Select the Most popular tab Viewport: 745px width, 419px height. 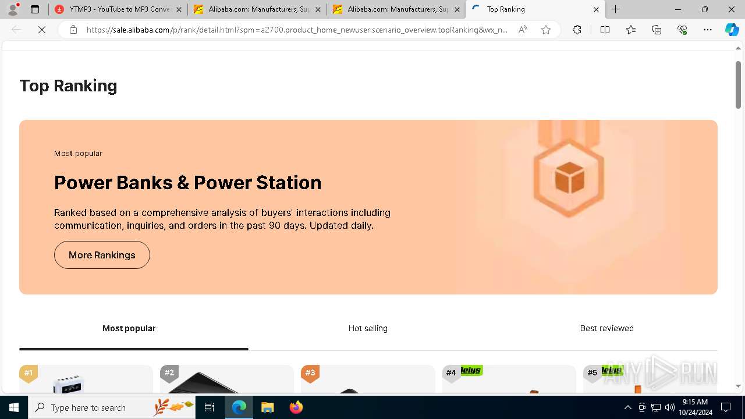click(x=129, y=328)
